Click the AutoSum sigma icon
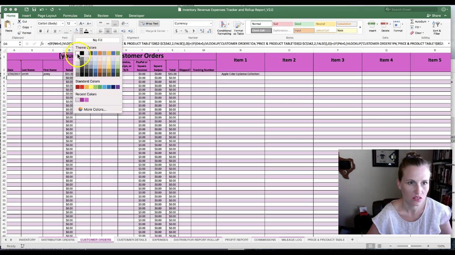The height and width of the screenshot is (255, 455). [412, 22]
